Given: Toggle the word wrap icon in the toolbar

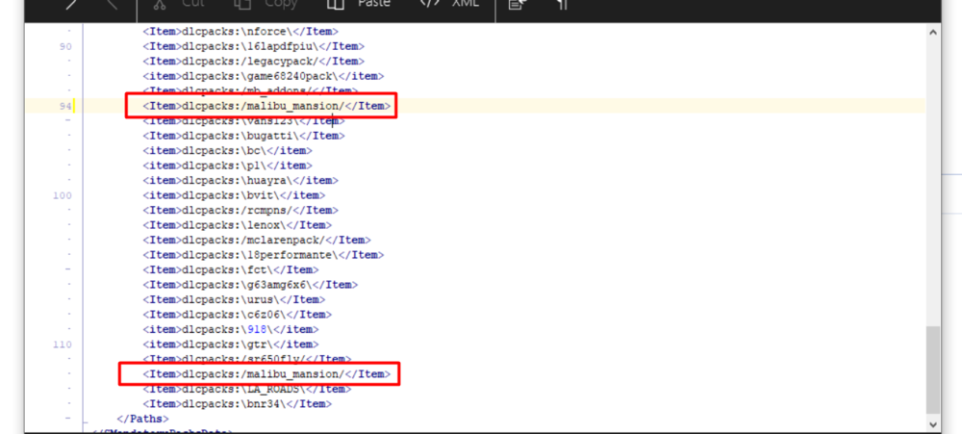Looking at the screenshot, I should 515,4.
